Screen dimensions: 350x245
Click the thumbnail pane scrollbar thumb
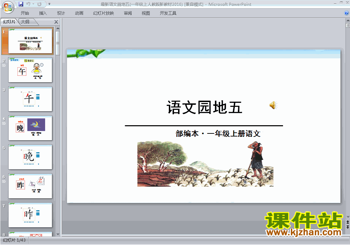(58, 43)
